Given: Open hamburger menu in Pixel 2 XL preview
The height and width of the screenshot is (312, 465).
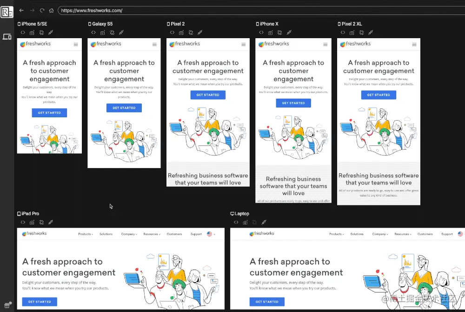Looking at the screenshot, I should pos(414,45).
